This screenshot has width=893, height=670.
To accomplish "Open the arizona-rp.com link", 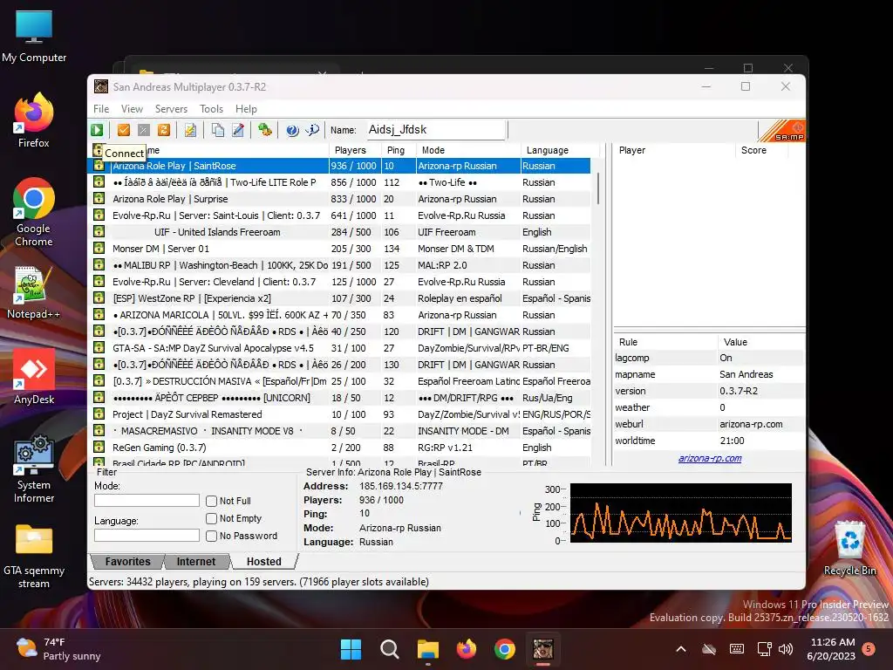I will pyautogui.click(x=710, y=459).
